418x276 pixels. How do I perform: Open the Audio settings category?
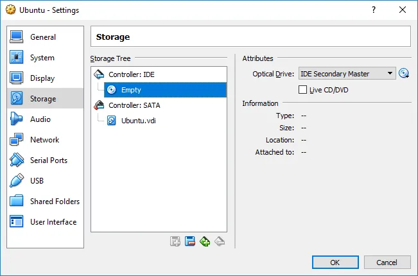click(40, 119)
